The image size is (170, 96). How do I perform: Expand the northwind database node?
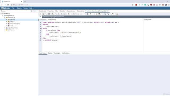click(x=7, y=20)
